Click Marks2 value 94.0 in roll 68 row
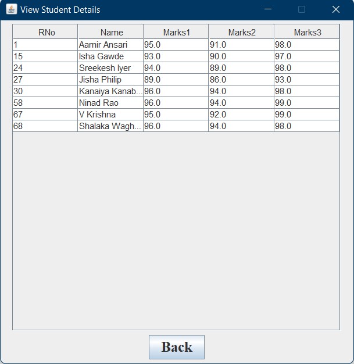 241,126
